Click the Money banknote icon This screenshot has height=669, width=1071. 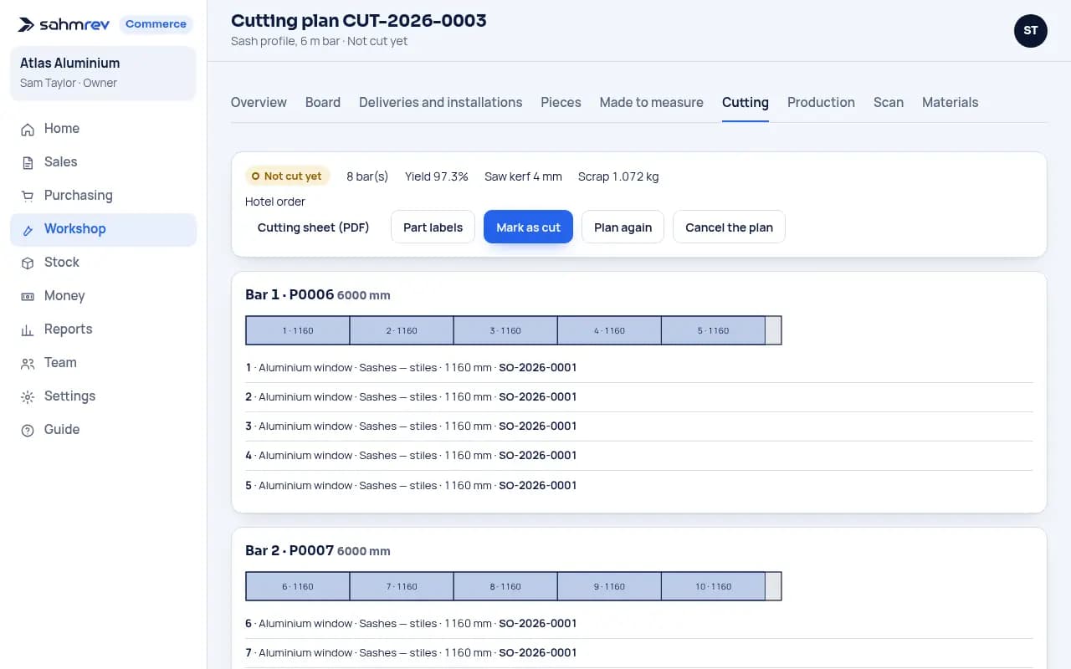click(28, 296)
